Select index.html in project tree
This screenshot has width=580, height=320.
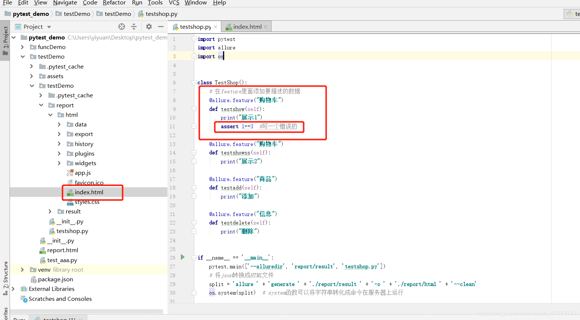(89, 192)
